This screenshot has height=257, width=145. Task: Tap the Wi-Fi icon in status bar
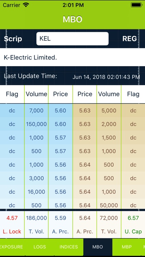26,5
